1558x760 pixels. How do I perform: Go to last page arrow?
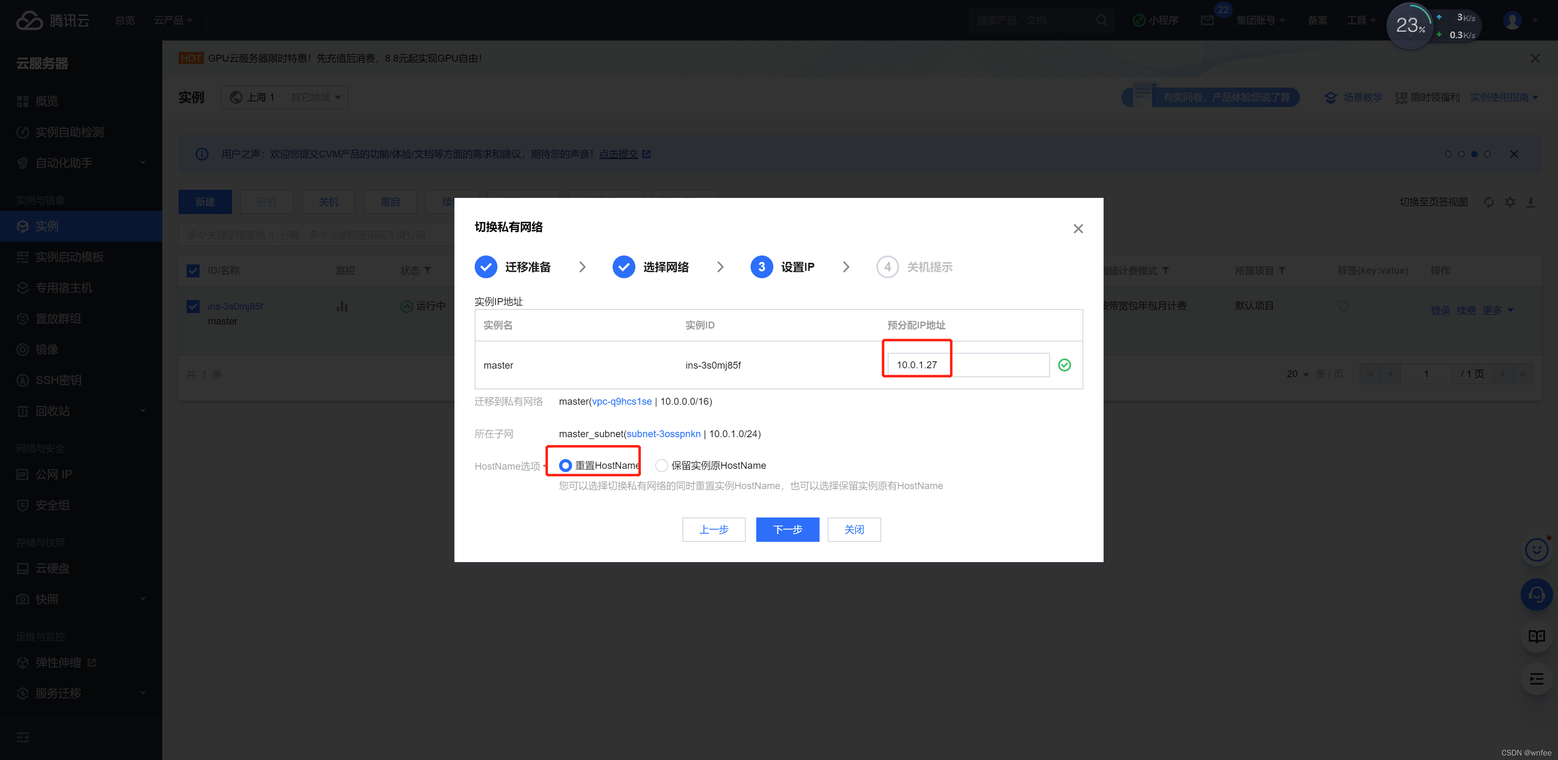1523,374
